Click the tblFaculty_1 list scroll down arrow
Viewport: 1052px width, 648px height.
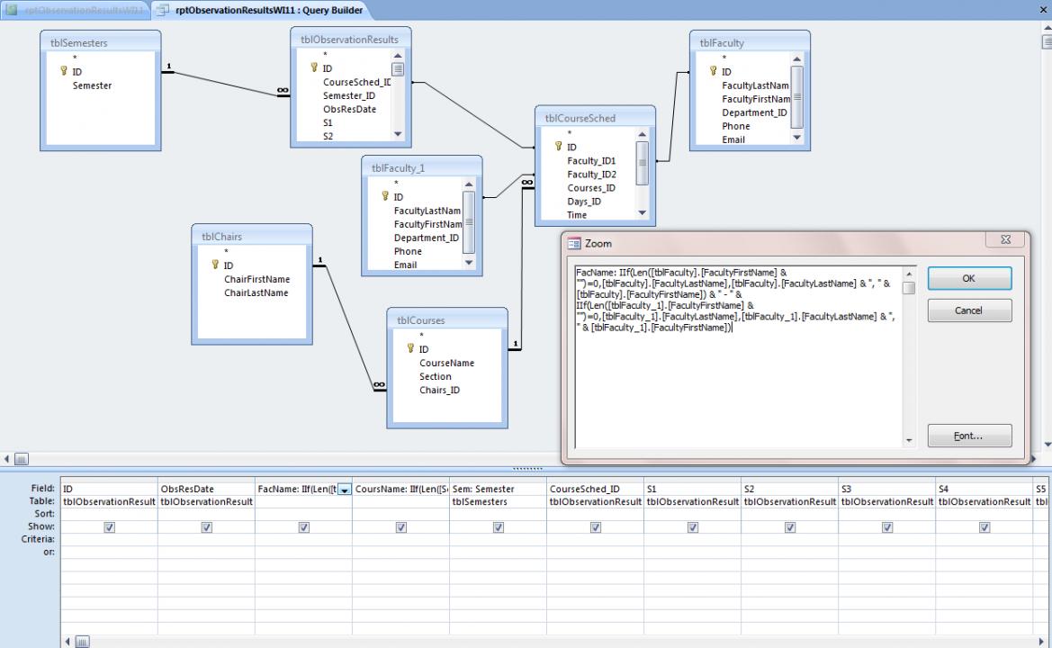[x=469, y=263]
